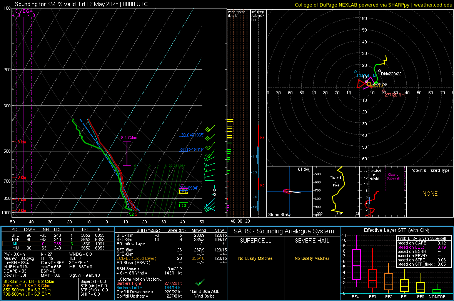
Task: Click the 'Potential Hazard Type' heading
Action: (430, 170)
